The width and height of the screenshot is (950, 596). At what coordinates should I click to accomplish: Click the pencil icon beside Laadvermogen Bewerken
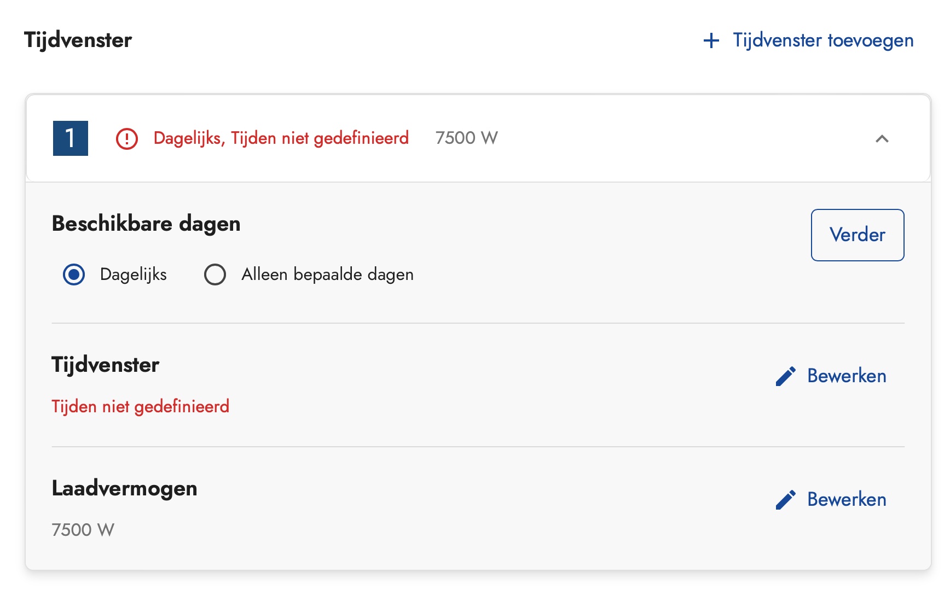[786, 499]
